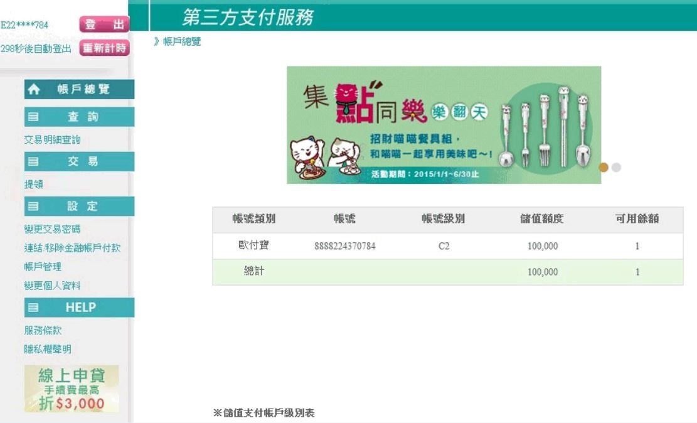Go to 變更交易密碼 page

pos(52,229)
